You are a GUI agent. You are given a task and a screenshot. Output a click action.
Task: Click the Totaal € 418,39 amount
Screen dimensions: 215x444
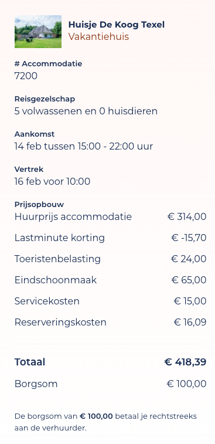pos(185,362)
